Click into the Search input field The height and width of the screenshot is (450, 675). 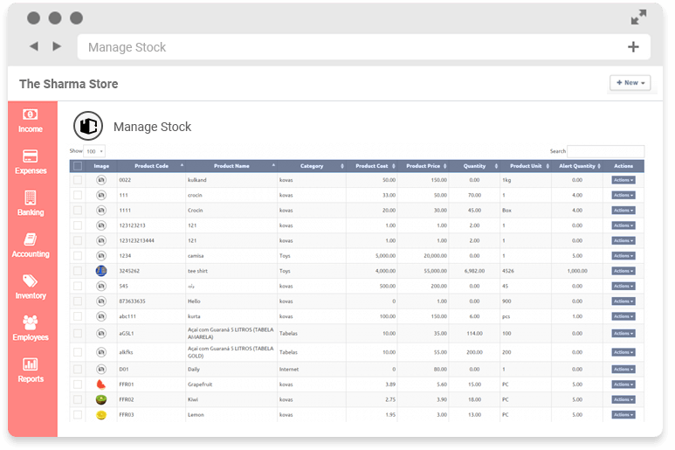click(605, 151)
